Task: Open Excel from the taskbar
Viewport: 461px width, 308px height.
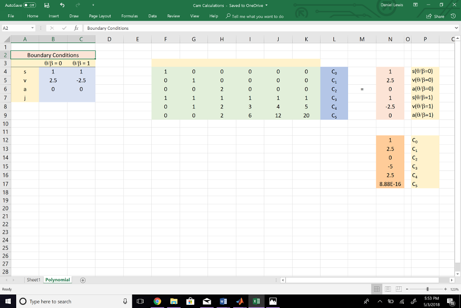Action: pos(256,301)
